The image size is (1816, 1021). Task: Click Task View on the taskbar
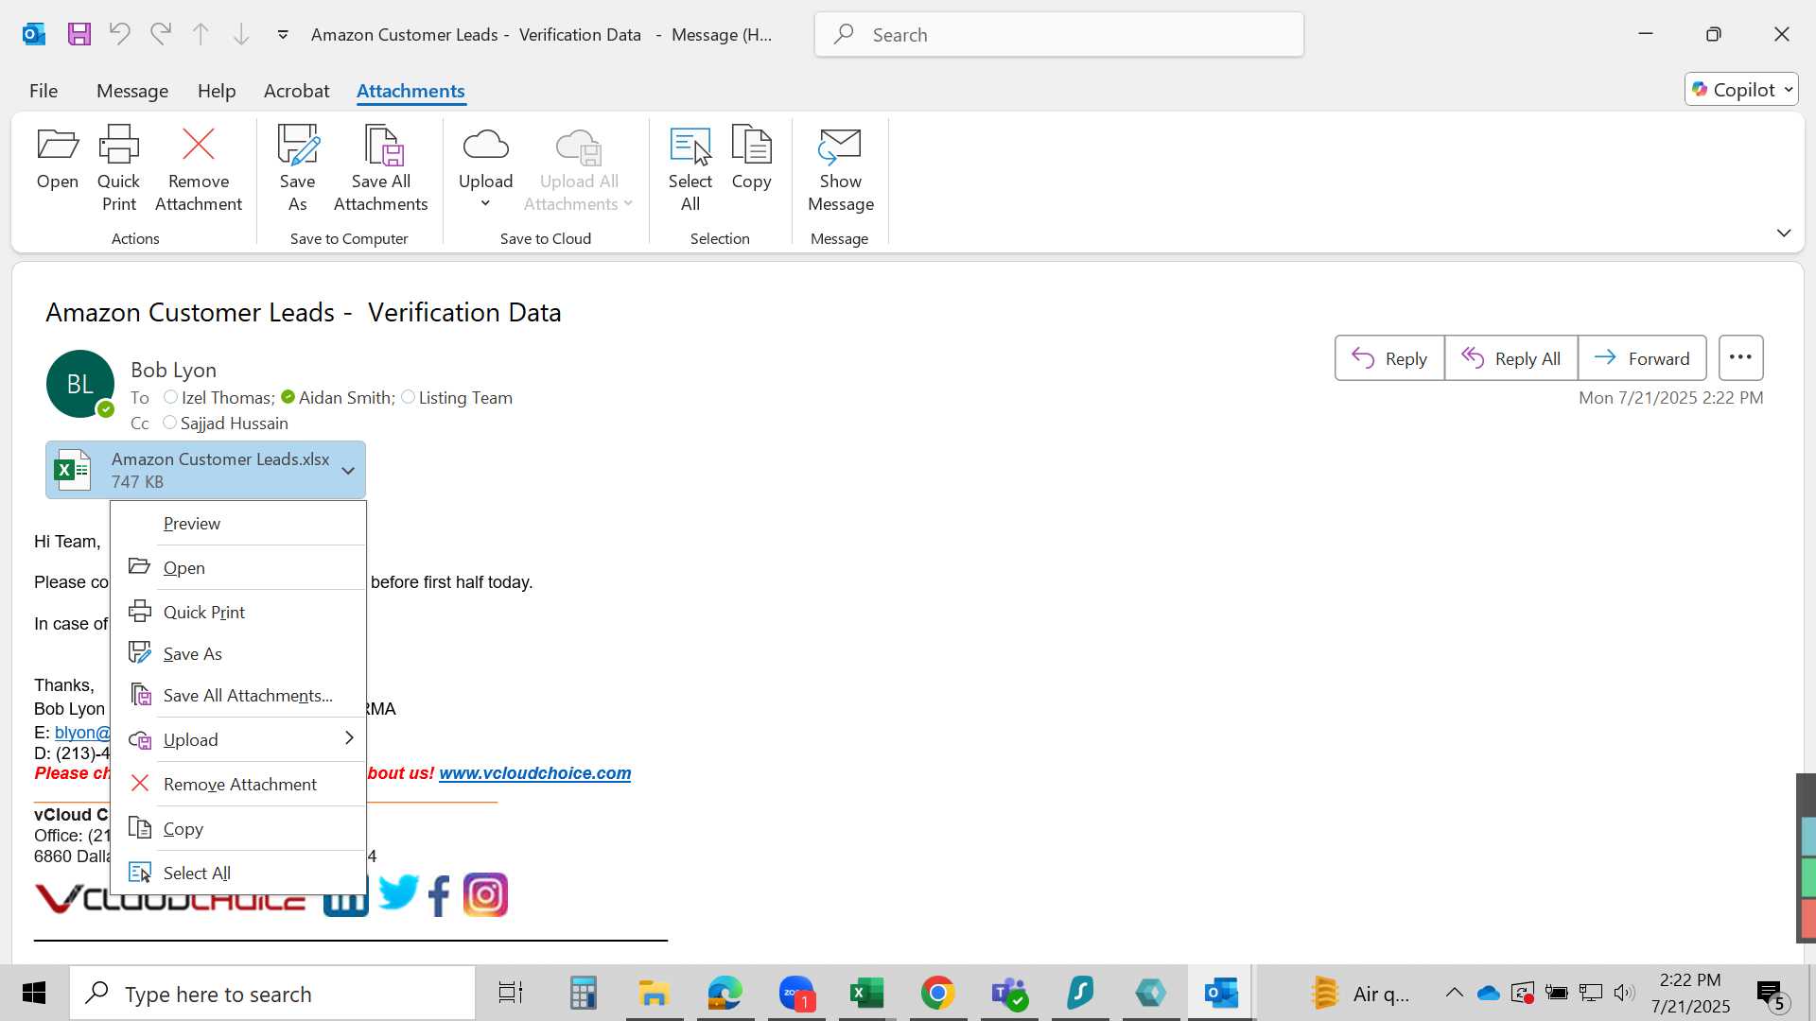(x=511, y=994)
